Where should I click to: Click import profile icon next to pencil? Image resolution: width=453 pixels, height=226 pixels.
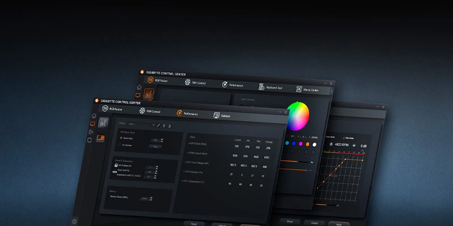pos(164,125)
